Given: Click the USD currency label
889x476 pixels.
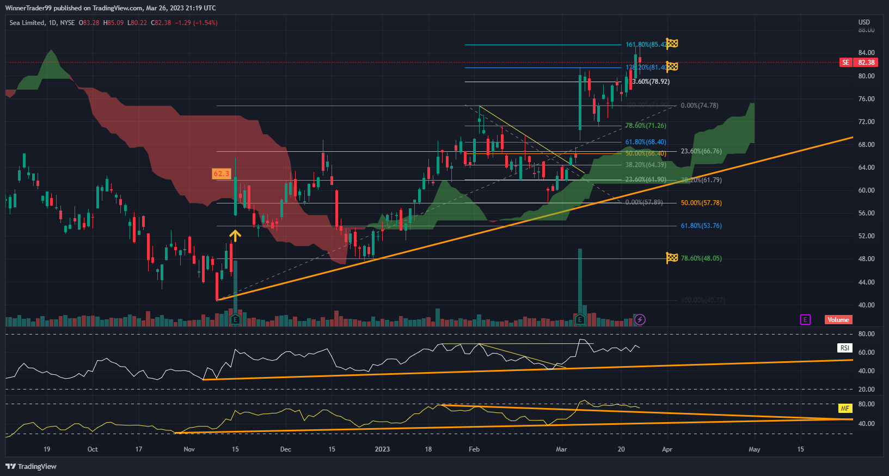Looking at the screenshot, I should [864, 22].
